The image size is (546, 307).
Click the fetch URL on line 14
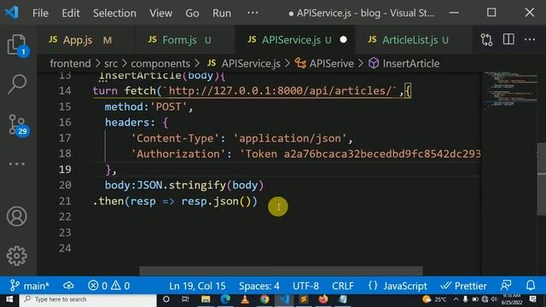pos(280,91)
